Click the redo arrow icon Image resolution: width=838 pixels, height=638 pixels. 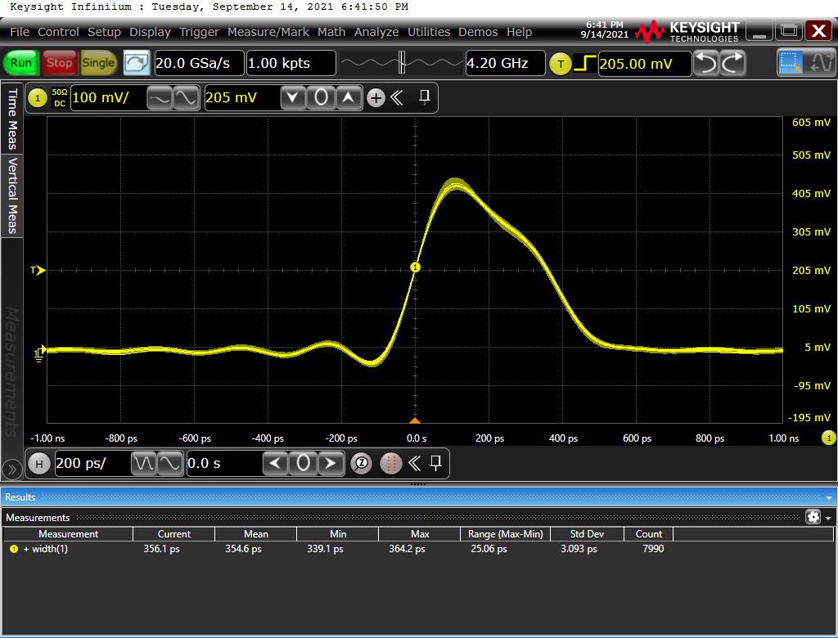coord(732,63)
